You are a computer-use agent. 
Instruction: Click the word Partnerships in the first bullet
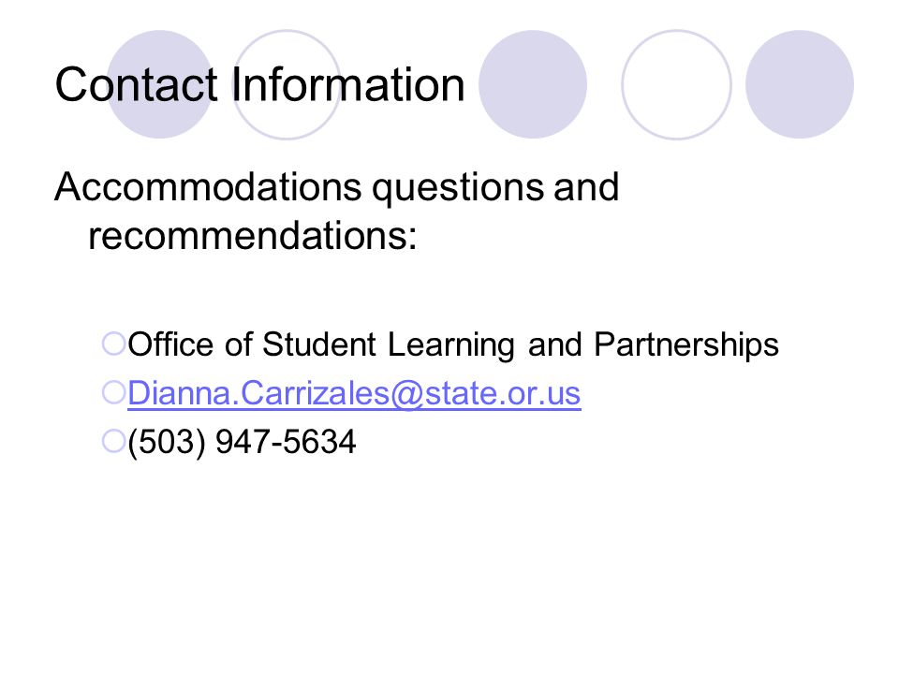click(686, 346)
